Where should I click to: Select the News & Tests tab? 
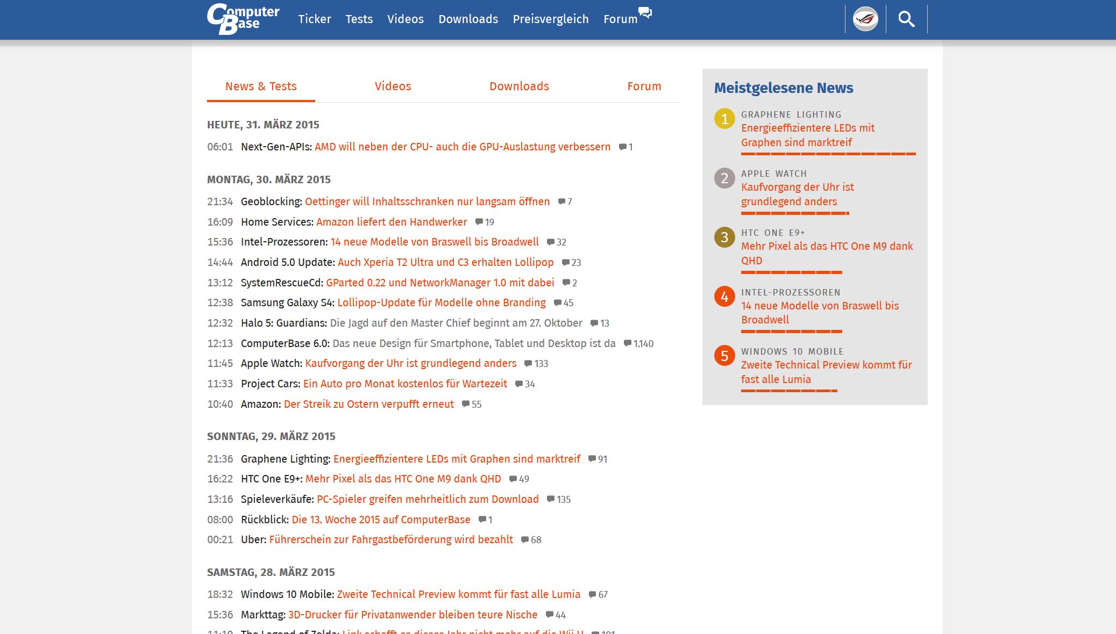(x=261, y=87)
